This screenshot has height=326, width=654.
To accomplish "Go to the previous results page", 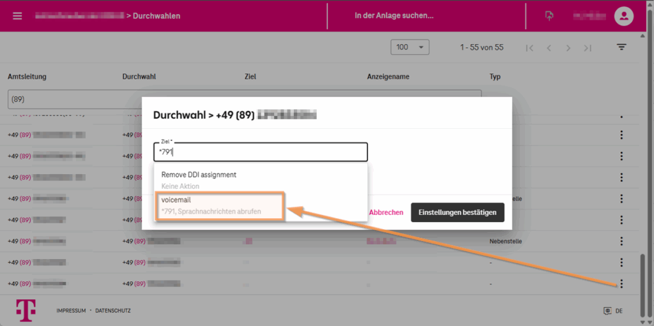I will pos(549,48).
